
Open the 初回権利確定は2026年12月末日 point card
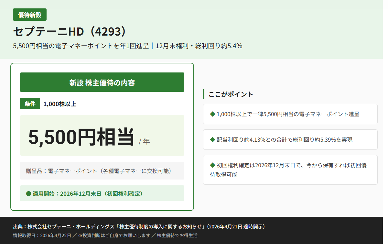pyautogui.click(x=290, y=170)
